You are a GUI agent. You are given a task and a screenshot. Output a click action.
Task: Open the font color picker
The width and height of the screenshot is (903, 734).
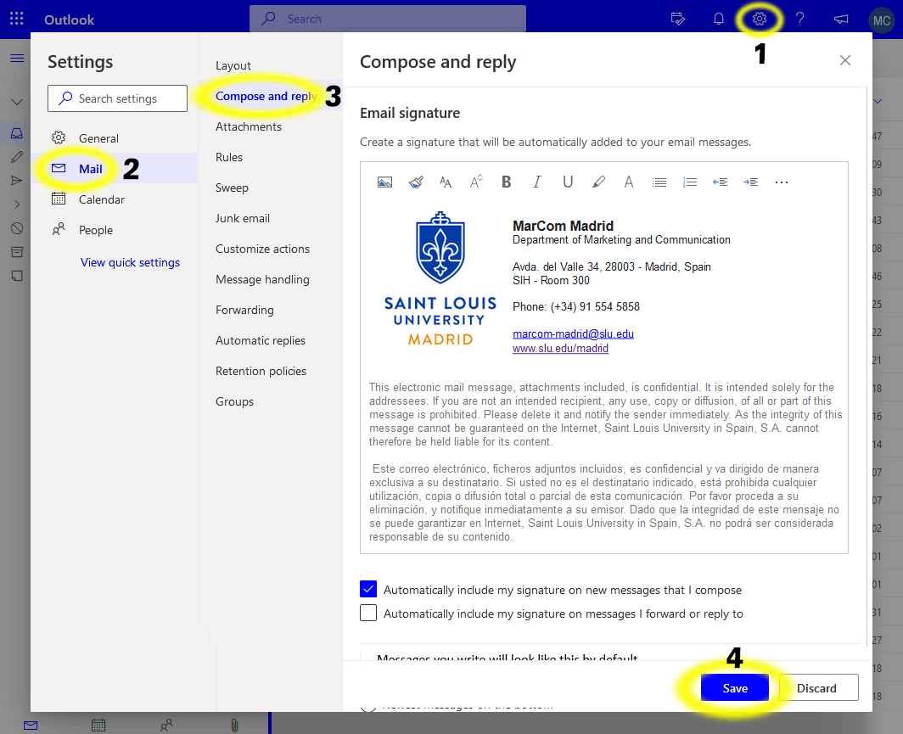pos(629,182)
